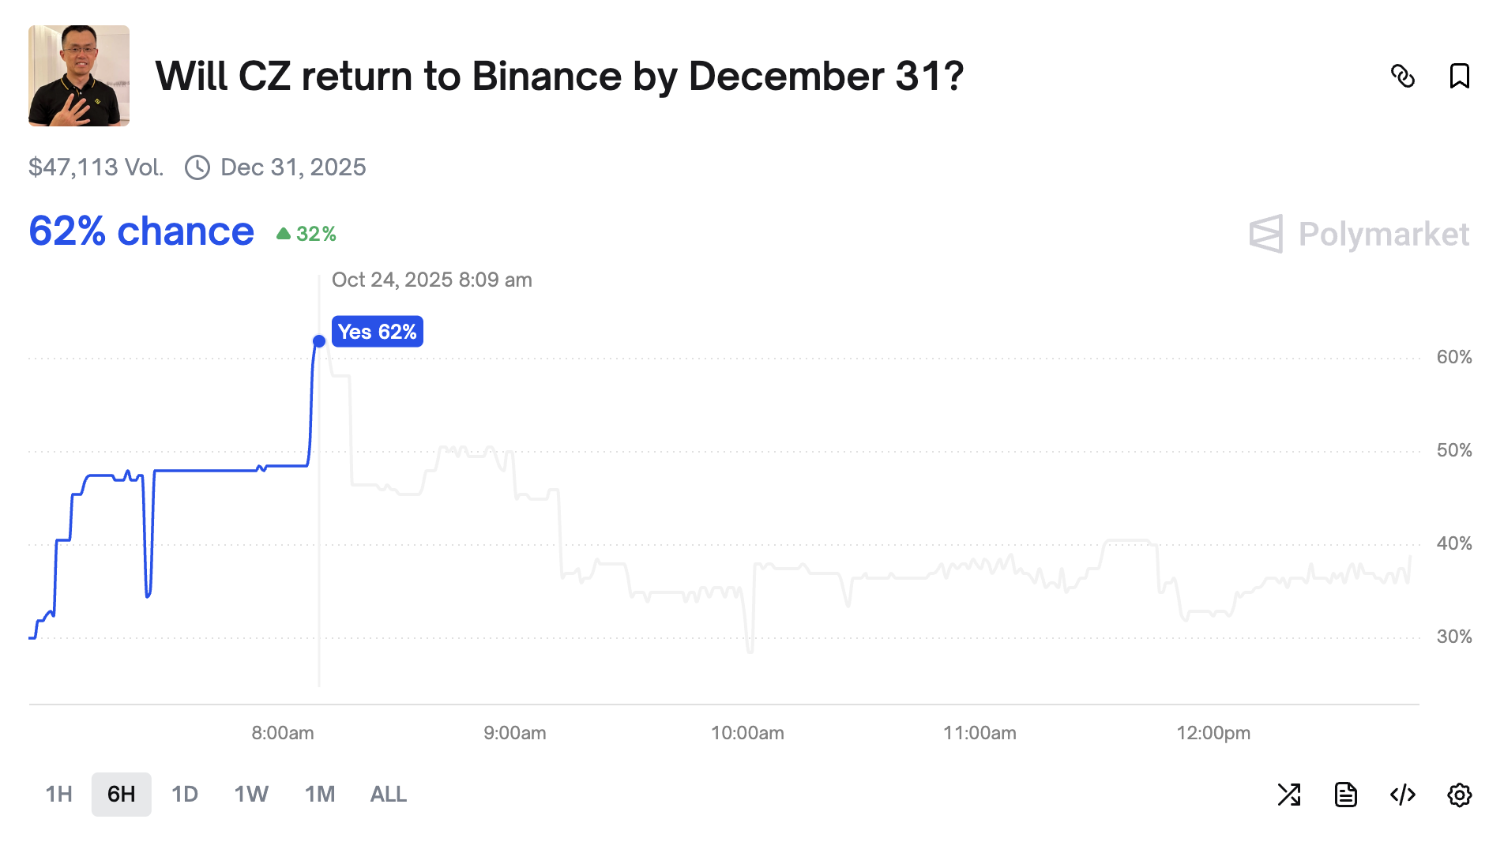
Task: Click the clock icon beside end date
Action: 197,167
